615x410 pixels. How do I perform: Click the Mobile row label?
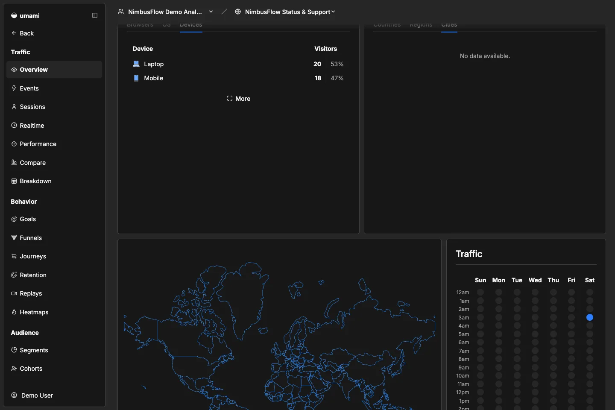click(154, 78)
